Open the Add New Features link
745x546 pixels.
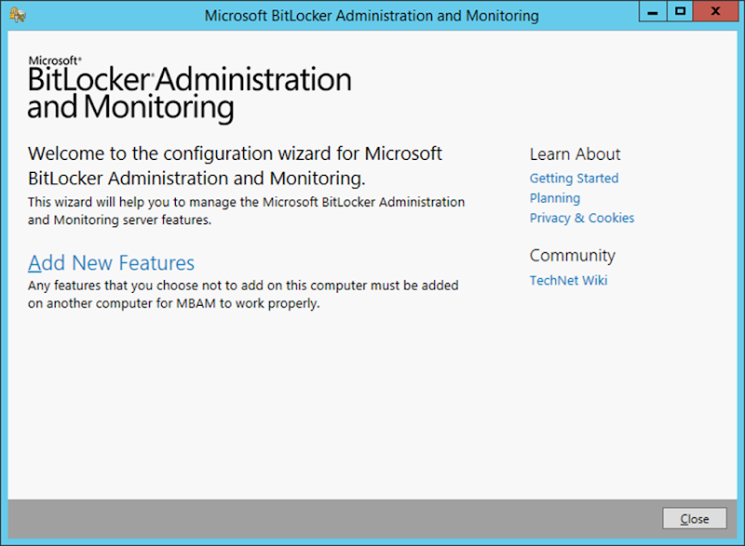[111, 263]
